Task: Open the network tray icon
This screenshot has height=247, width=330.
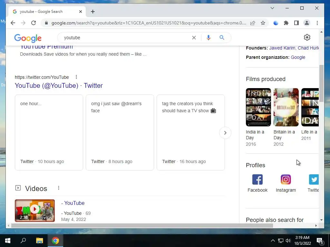Action: click(281, 241)
